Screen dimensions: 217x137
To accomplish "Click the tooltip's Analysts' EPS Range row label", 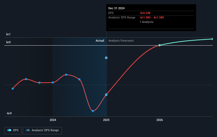I will pyautogui.click(x=122, y=17).
